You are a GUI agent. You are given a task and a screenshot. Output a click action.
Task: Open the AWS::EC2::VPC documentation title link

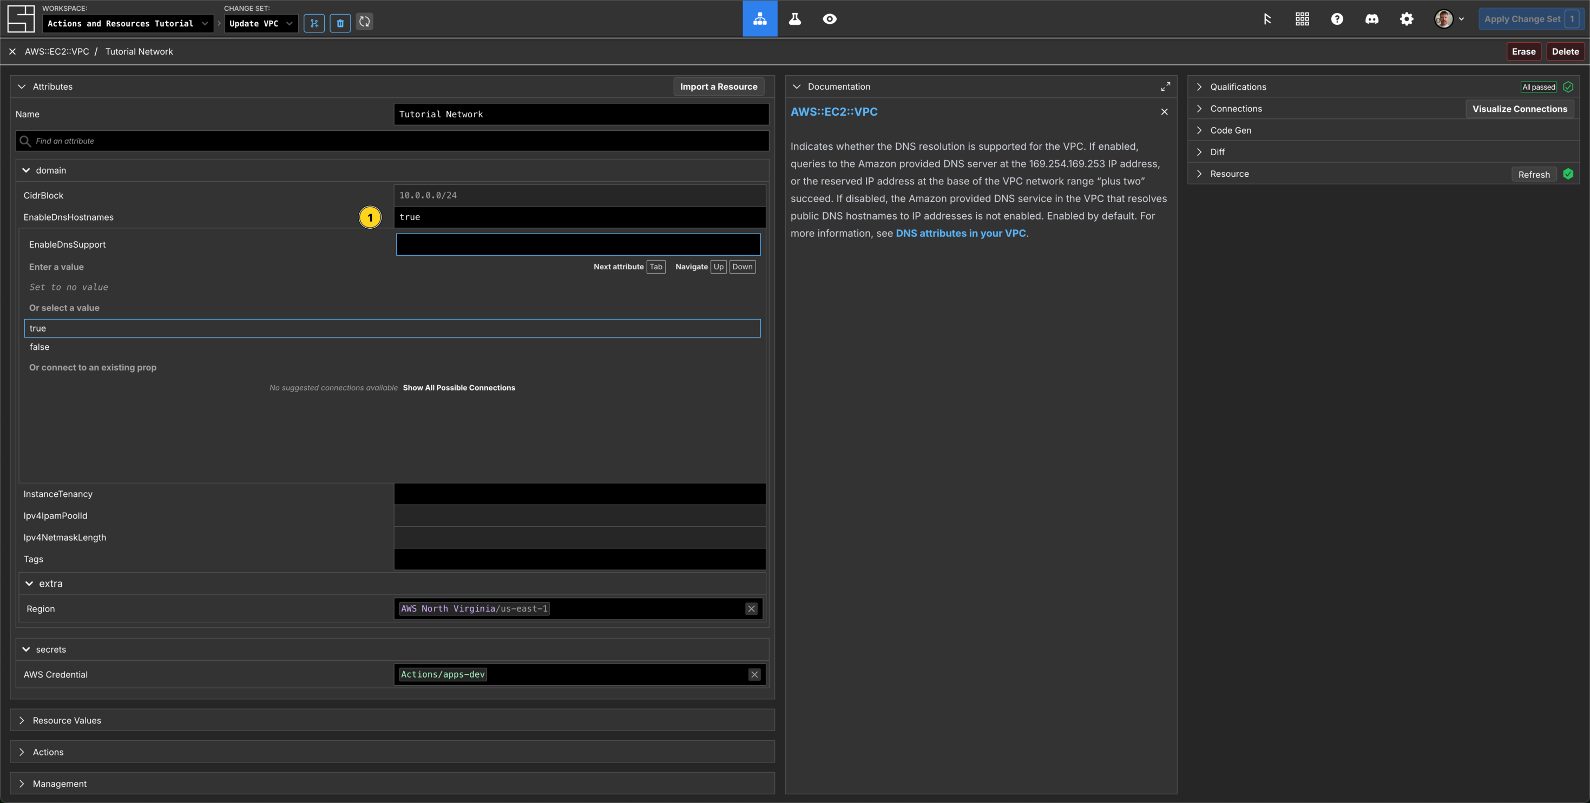pyautogui.click(x=834, y=111)
